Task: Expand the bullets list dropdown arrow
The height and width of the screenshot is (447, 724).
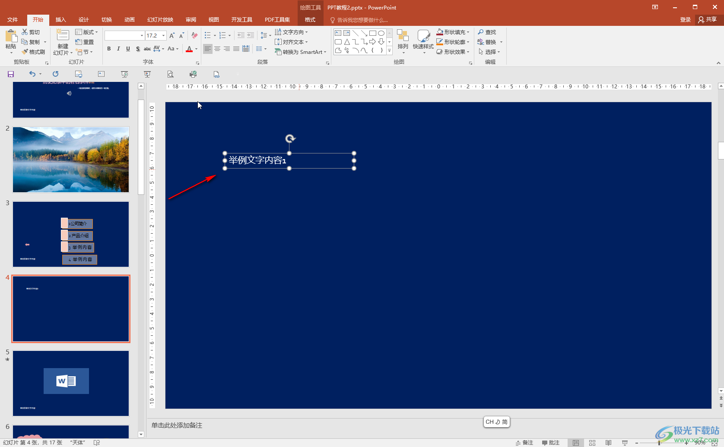Action: pyautogui.click(x=215, y=35)
